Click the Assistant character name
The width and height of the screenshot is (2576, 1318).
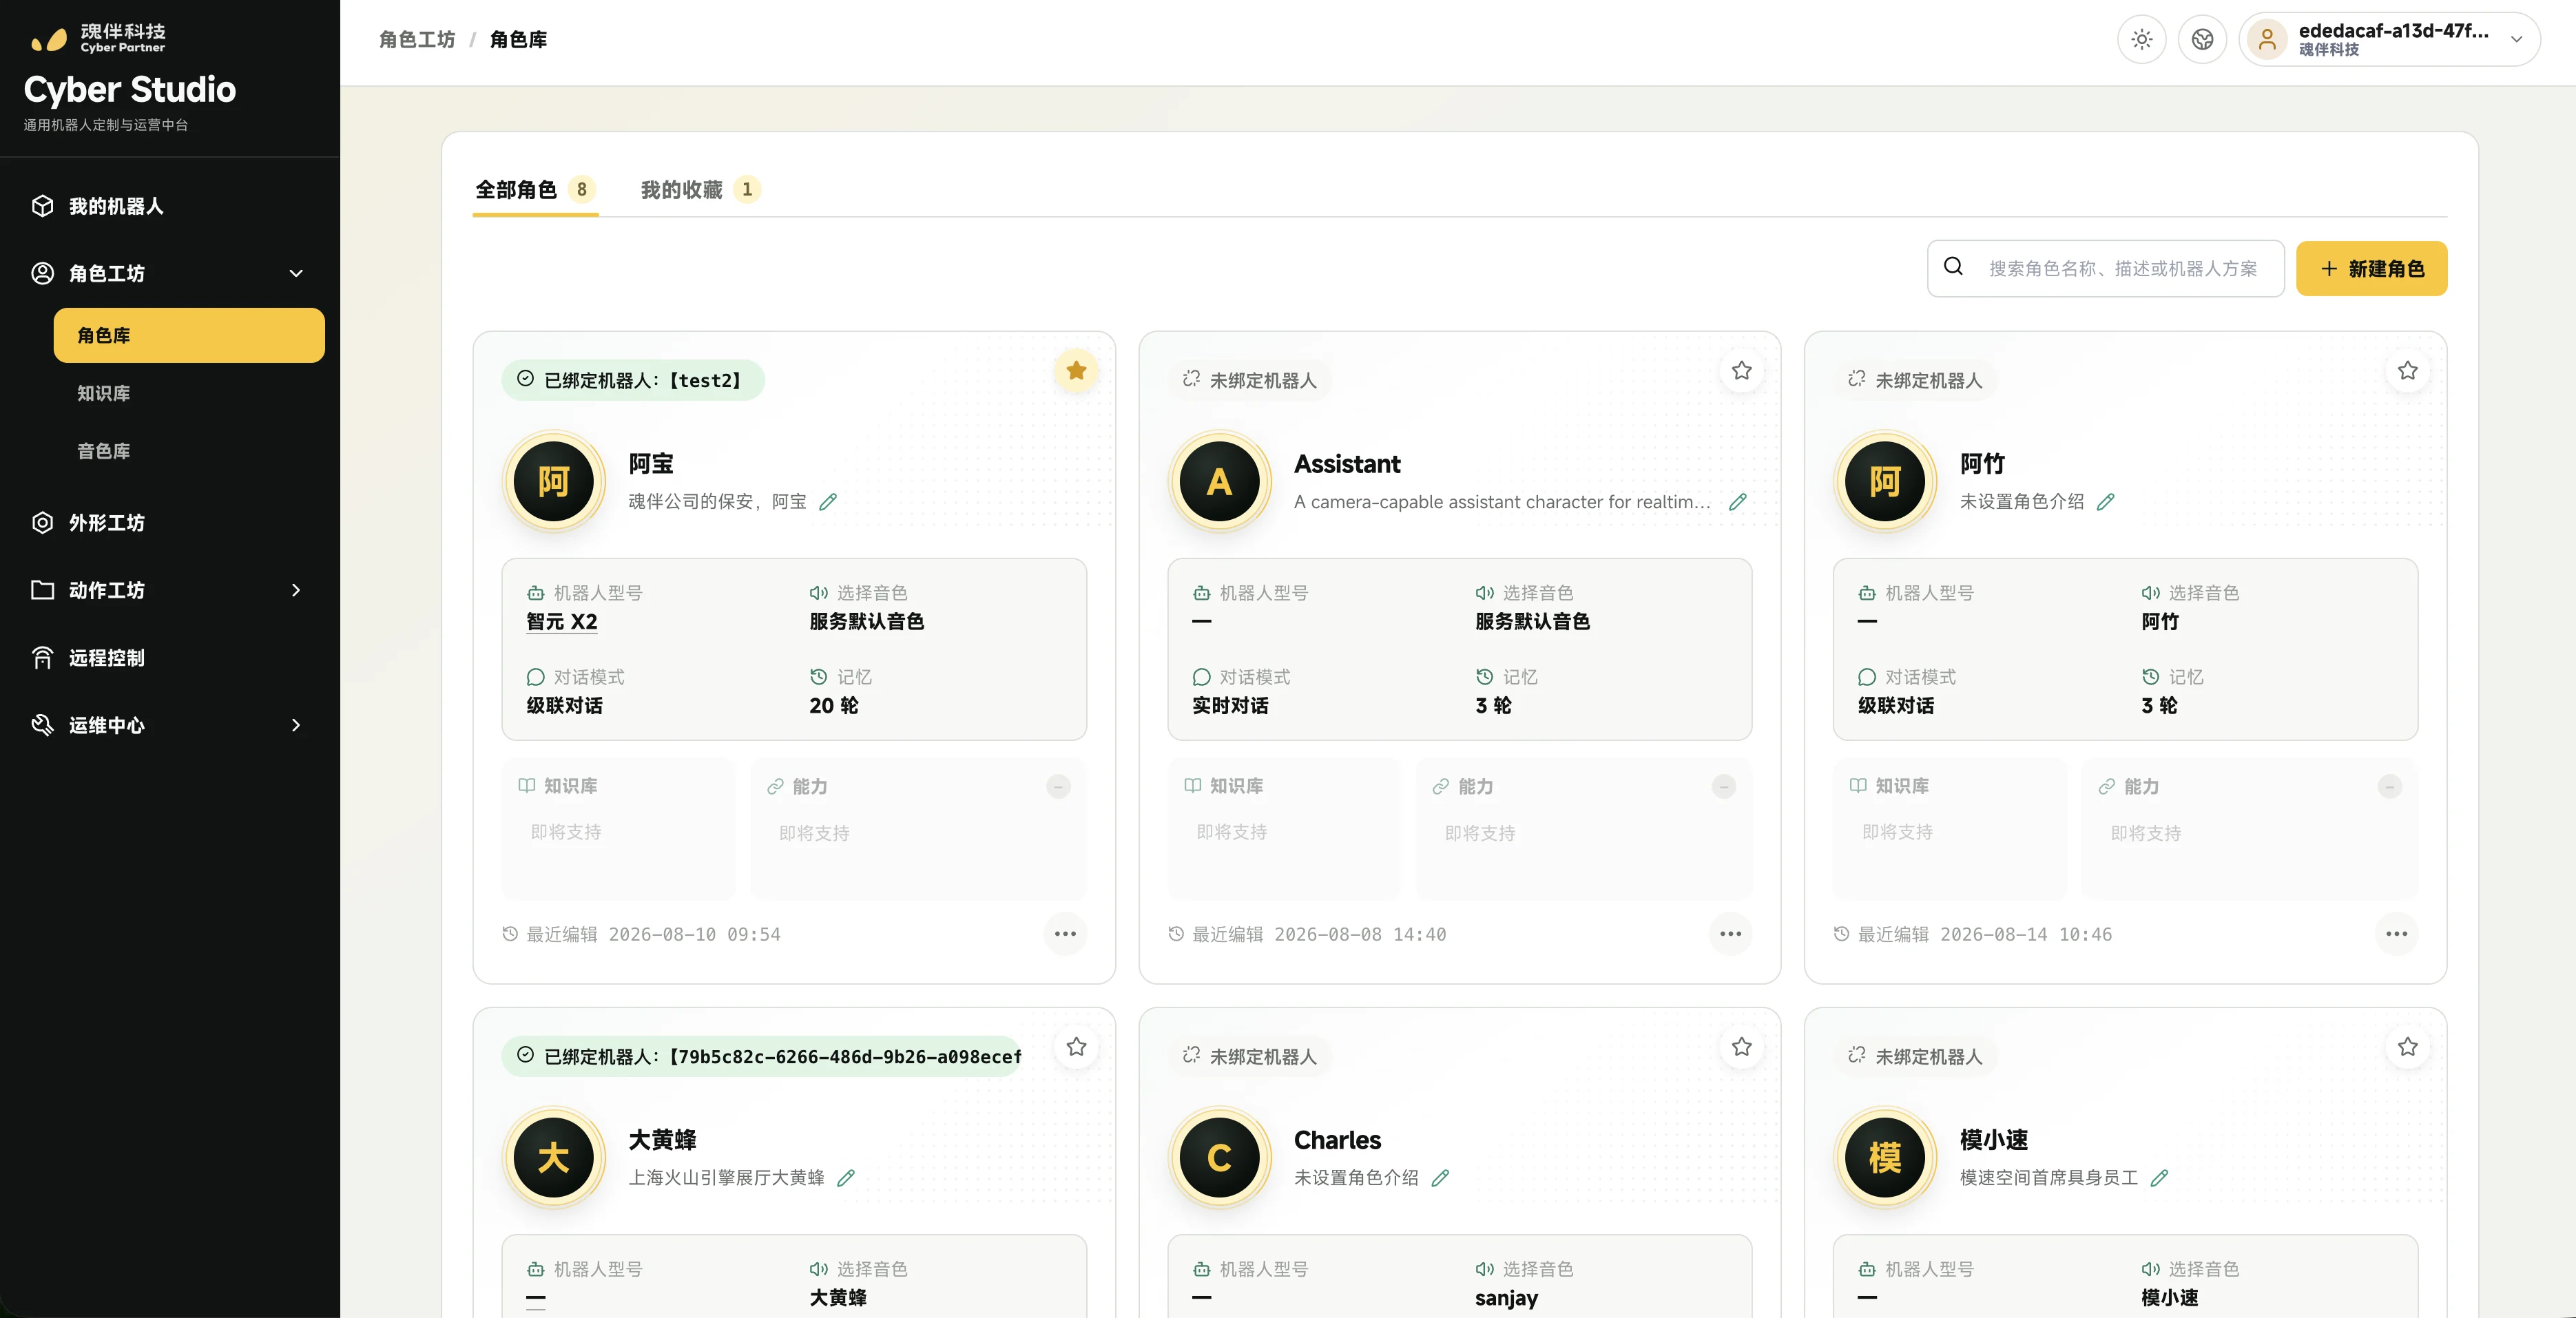pyautogui.click(x=1347, y=464)
